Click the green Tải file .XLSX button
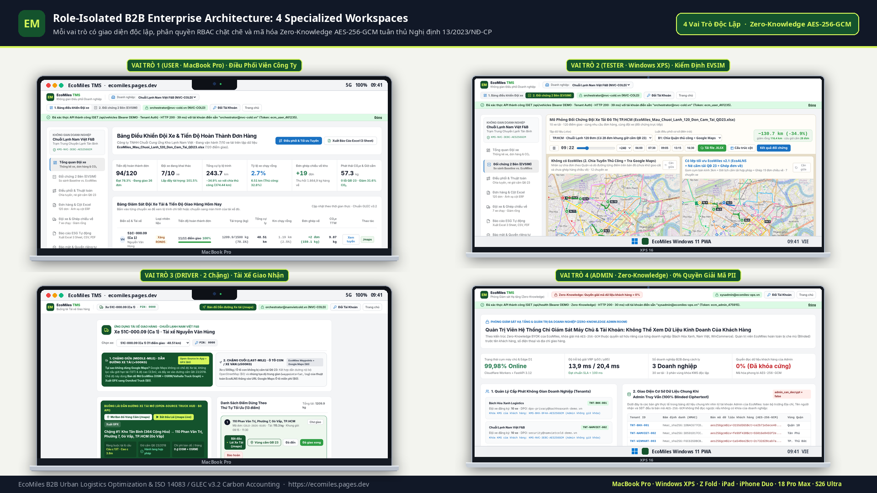This screenshot has width=877, height=493. 712,148
